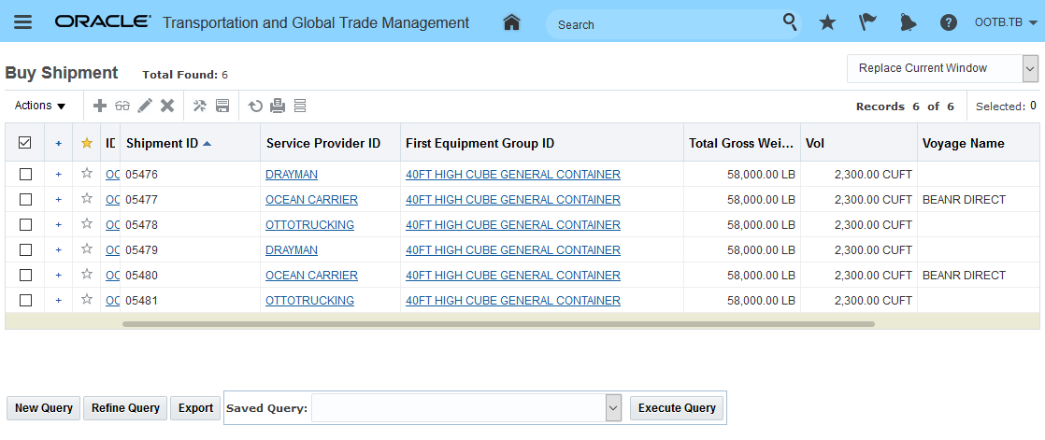The width and height of the screenshot is (1045, 440).
Task: Go to the Home page icon
Action: click(x=511, y=22)
